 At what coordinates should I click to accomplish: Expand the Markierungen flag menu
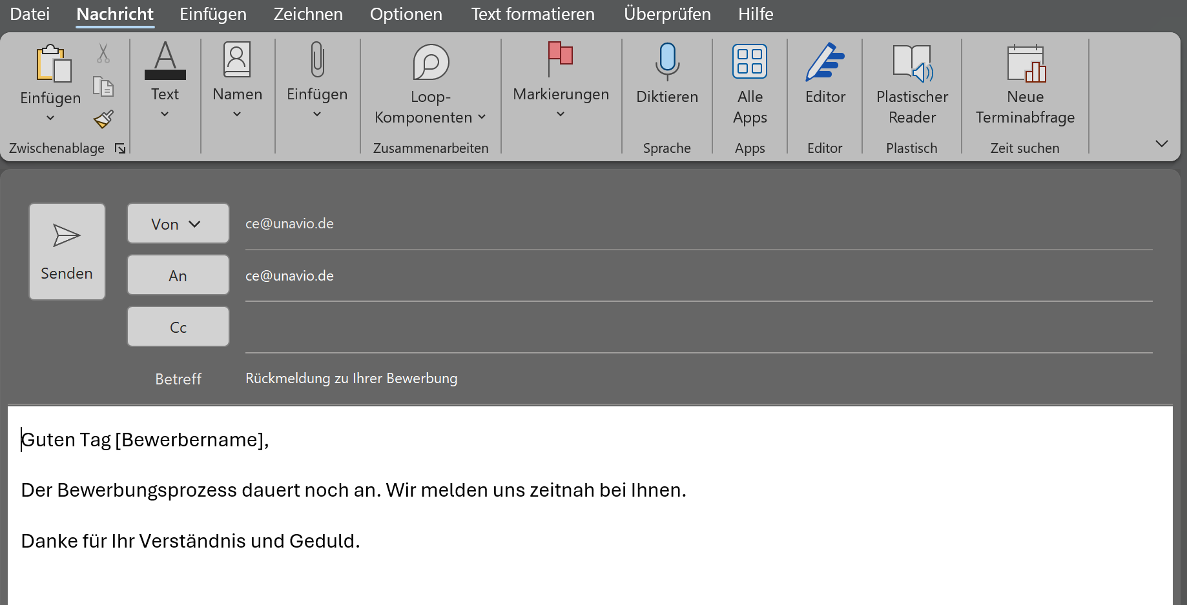pos(561,79)
